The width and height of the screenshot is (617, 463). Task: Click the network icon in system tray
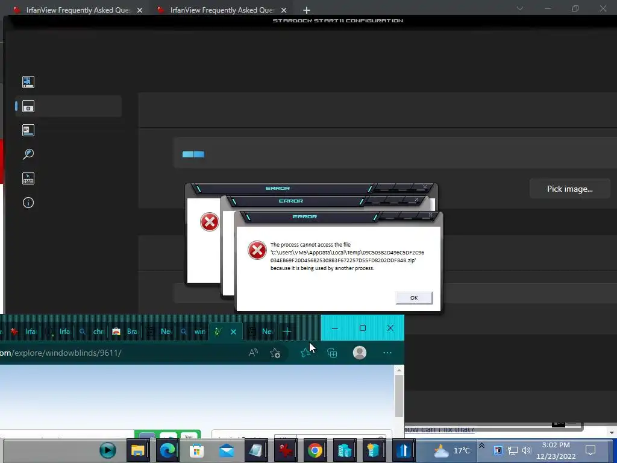tap(512, 450)
